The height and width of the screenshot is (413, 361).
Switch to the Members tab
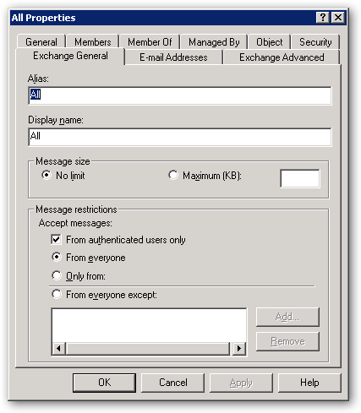click(93, 42)
